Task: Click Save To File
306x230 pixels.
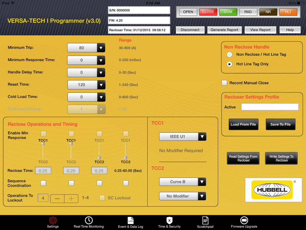Action: coord(280,125)
